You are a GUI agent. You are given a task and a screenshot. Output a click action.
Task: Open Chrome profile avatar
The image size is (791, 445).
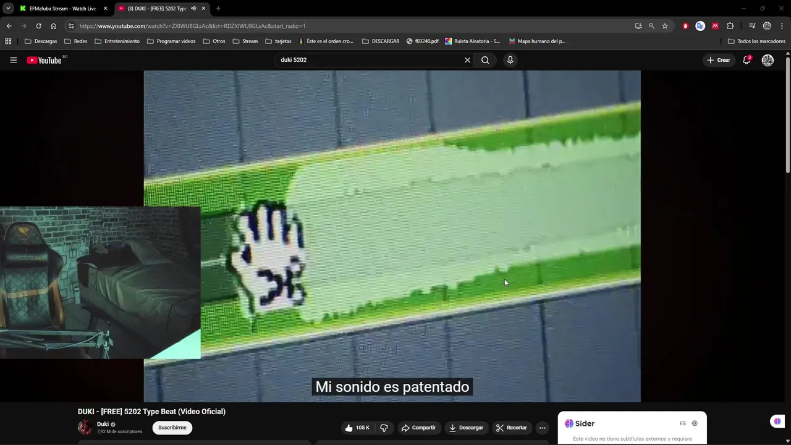(767, 26)
